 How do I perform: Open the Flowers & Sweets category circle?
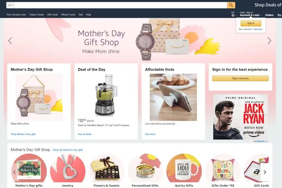coord(106,168)
